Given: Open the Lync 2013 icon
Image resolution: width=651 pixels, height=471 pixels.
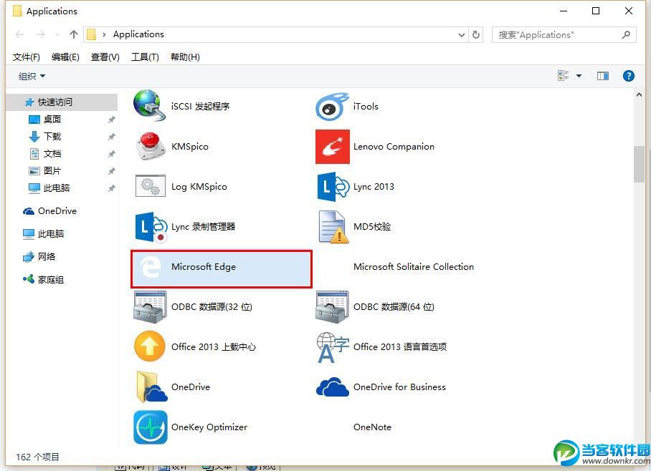Looking at the screenshot, I should (333, 187).
